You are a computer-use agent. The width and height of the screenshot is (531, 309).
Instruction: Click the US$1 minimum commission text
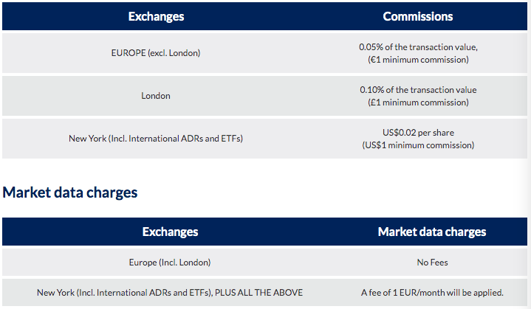click(418, 145)
